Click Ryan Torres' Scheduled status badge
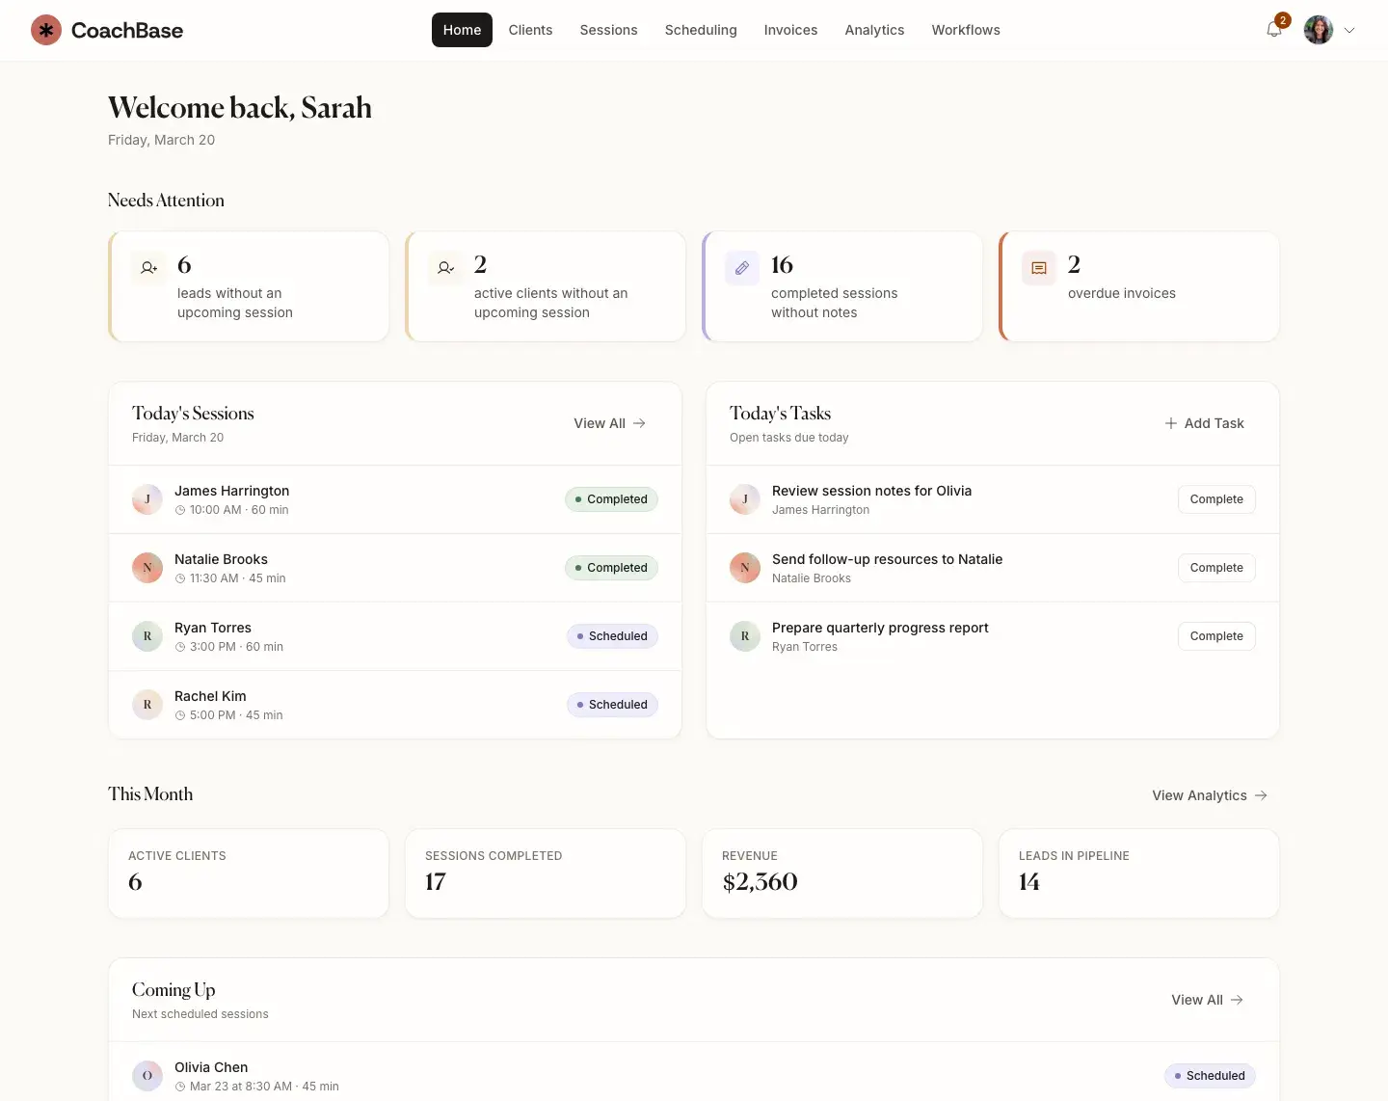The height and width of the screenshot is (1101, 1388). 612,636
